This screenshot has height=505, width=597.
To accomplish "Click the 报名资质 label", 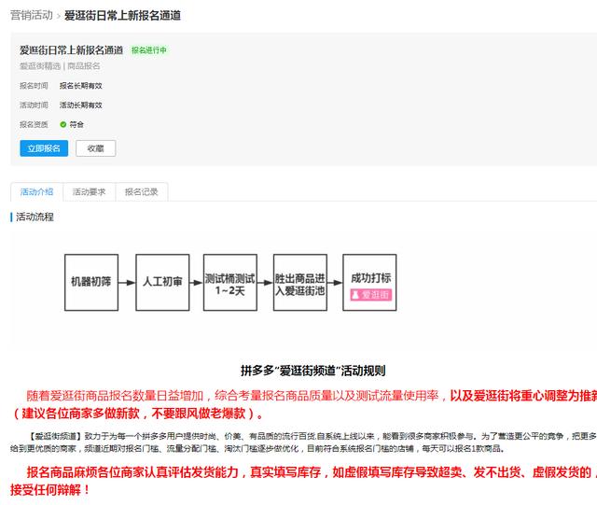I will [34, 124].
